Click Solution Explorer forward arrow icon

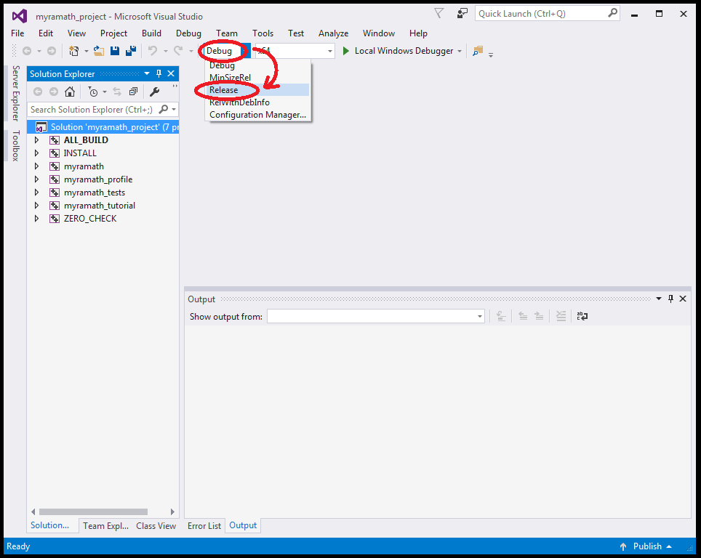click(x=54, y=92)
